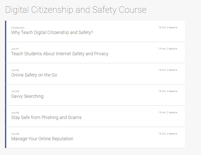
Task: Open the 'Manage Your Online Reputation' unit
Action: point(42,139)
